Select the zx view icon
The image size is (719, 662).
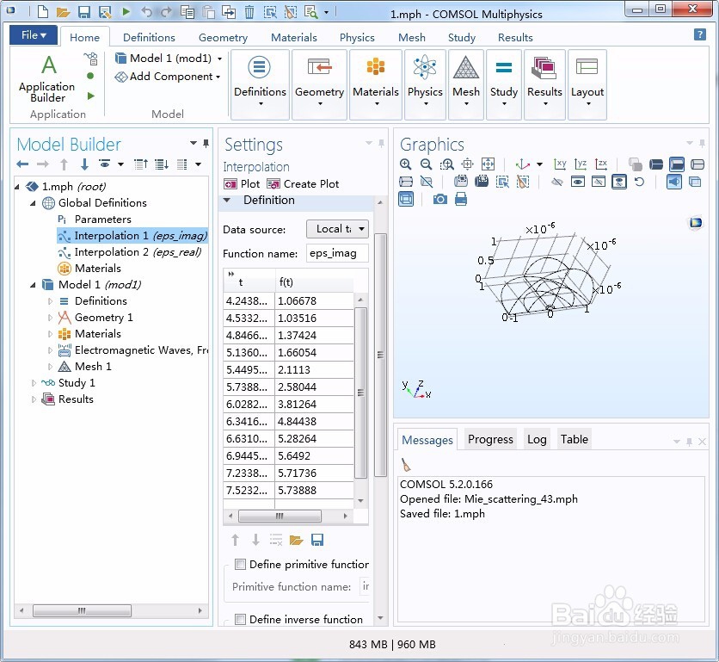click(x=601, y=164)
